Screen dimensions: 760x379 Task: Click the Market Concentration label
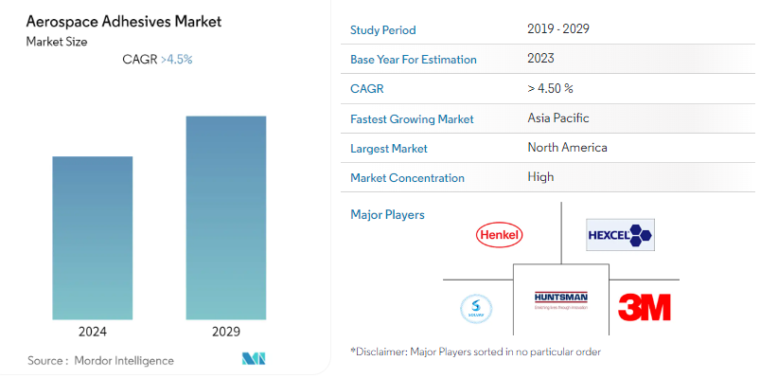pos(407,178)
